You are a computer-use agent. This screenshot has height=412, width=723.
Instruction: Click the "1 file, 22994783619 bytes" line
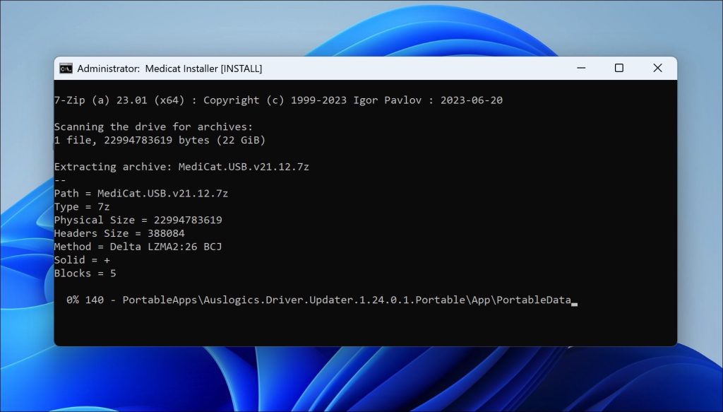point(160,140)
